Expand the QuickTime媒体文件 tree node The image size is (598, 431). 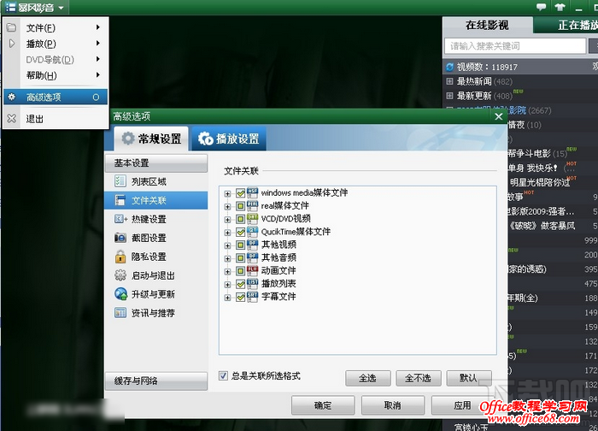228,233
